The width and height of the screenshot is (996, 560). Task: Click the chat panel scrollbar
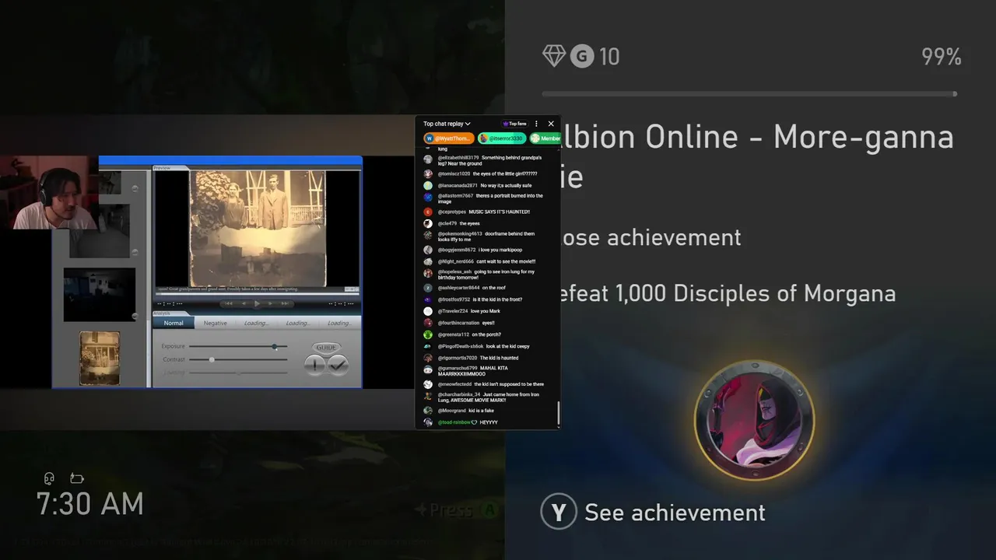click(558, 415)
